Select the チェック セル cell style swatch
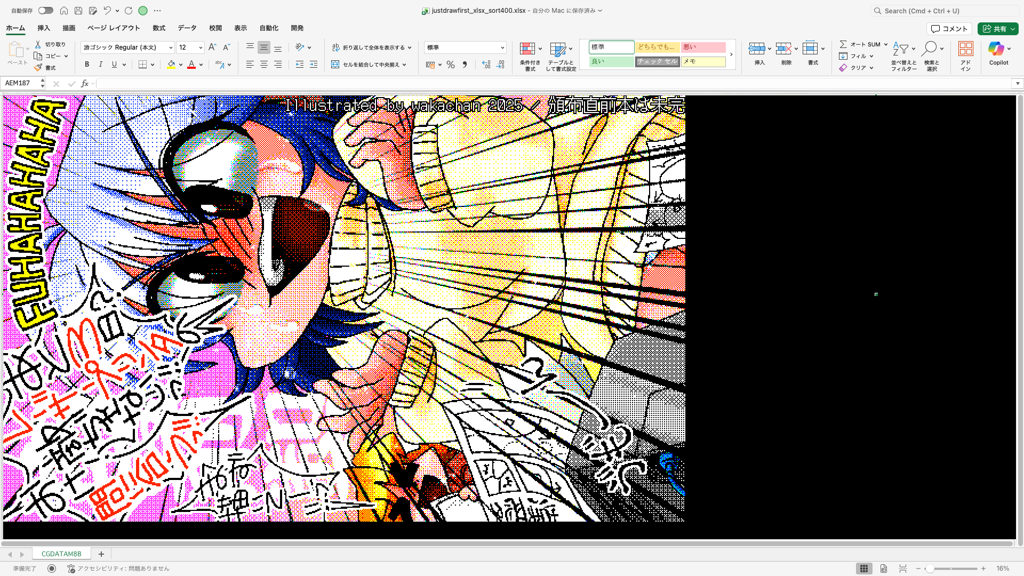Viewport: 1024px width, 576px height. 657,61
